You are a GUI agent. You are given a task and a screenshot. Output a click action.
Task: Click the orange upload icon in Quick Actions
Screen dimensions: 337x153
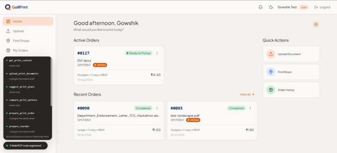pyautogui.click(x=271, y=54)
